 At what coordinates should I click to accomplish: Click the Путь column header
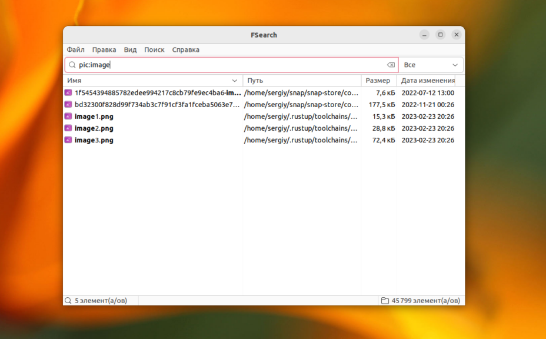coord(301,81)
